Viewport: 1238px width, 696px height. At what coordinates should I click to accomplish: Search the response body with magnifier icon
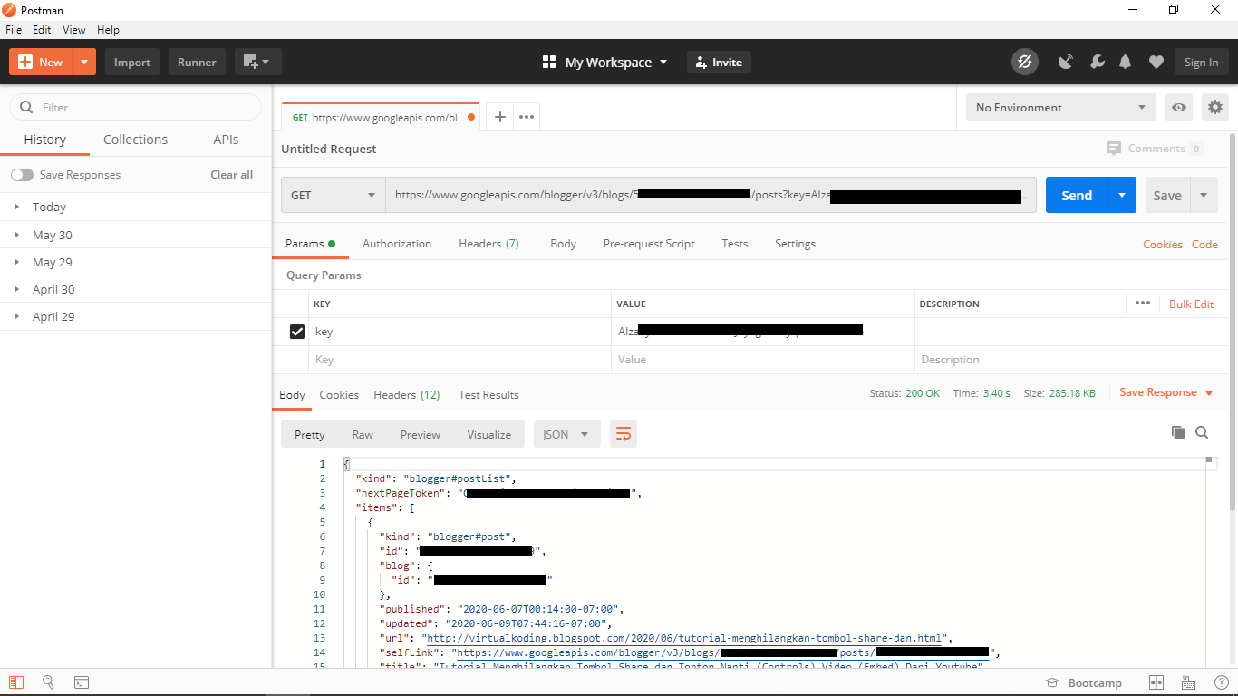point(1202,432)
